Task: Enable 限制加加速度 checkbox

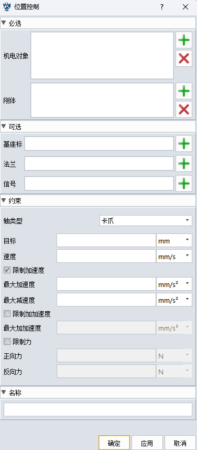Action: (7, 314)
